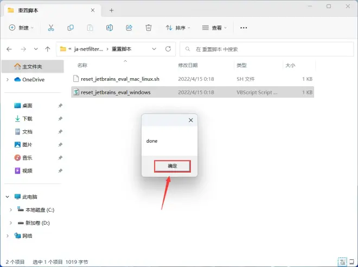358x267 pixels.
Task: Sort by 名称 column header
Action: tap(82, 65)
